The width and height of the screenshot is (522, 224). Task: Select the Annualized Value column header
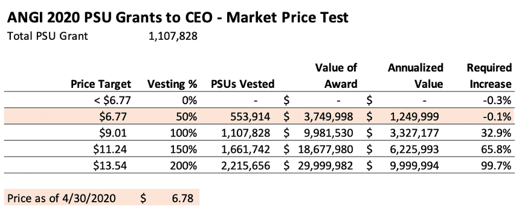point(416,76)
